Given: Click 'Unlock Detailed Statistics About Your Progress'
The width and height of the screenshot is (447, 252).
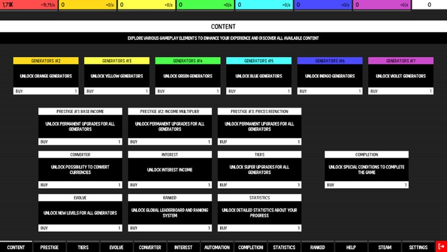Looking at the screenshot, I should pyautogui.click(x=259, y=213).
